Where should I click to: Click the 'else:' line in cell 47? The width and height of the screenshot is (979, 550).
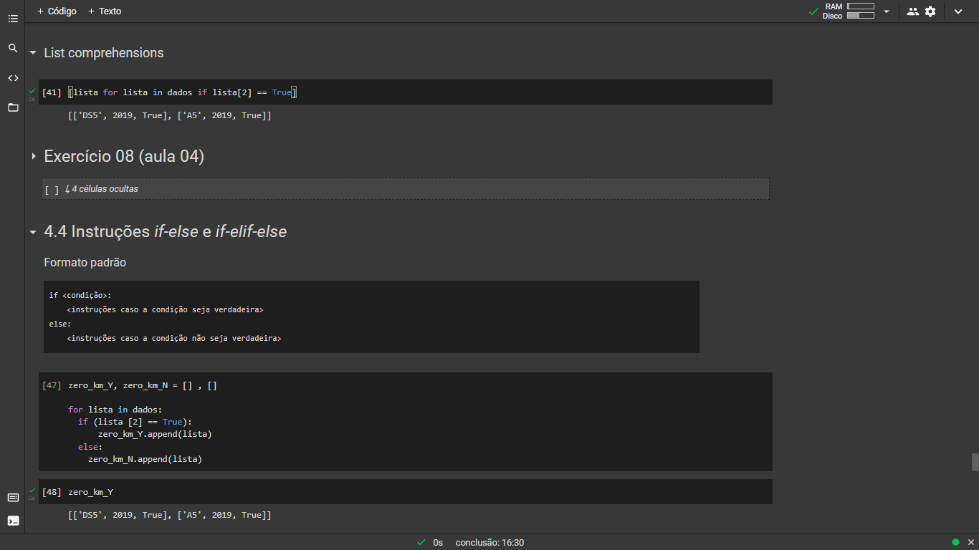pyautogui.click(x=90, y=447)
